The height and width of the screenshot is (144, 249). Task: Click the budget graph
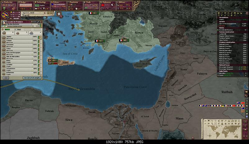(x=25, y=6)
